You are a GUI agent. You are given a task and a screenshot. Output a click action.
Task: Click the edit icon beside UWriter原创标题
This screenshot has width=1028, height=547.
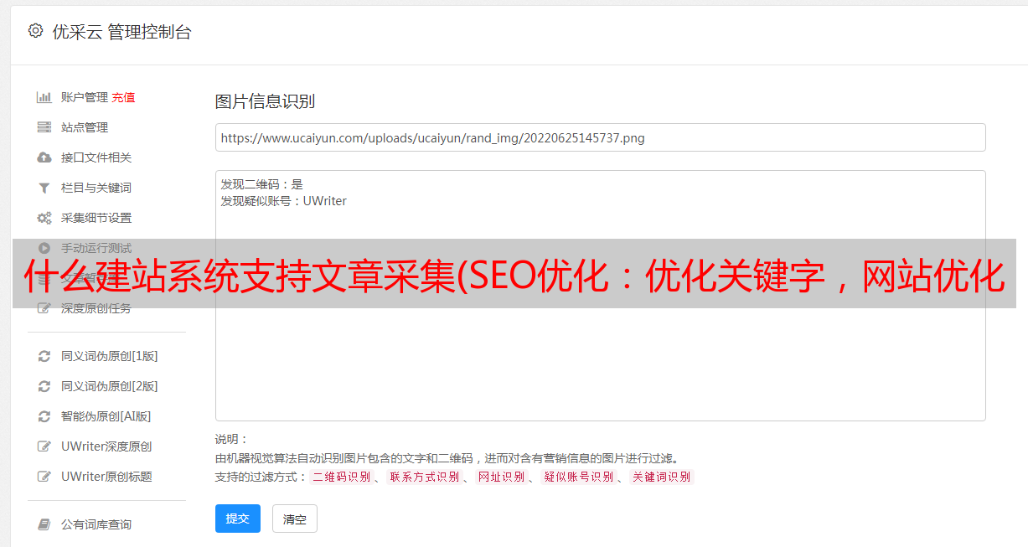coord(44,477)
